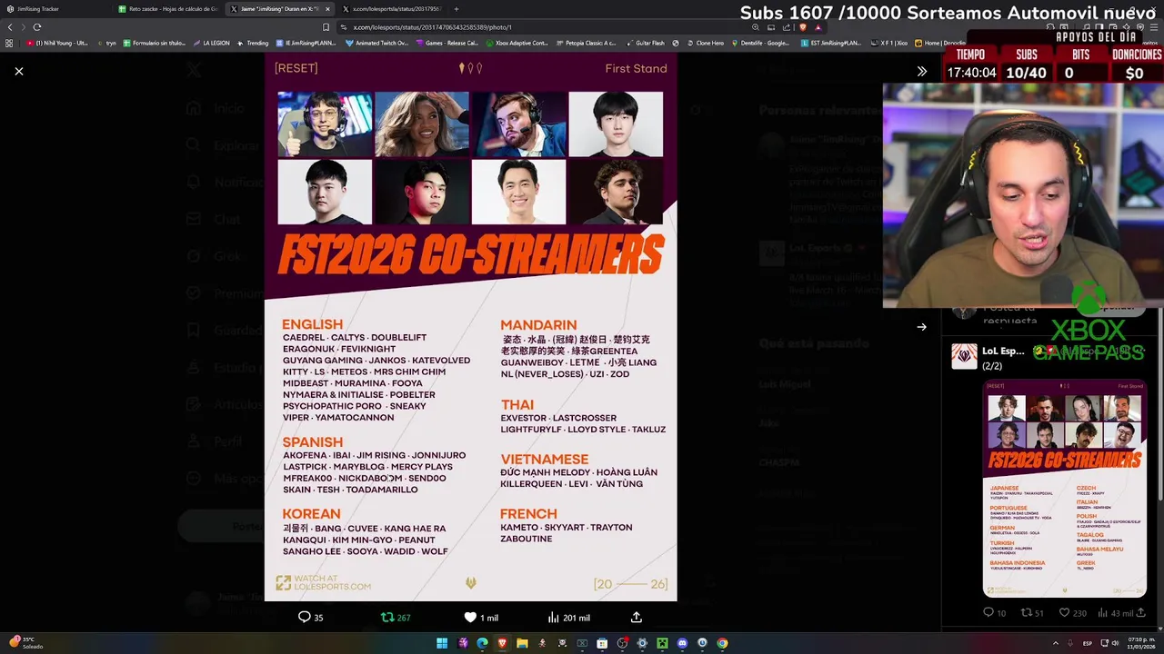This screenshot has height=654, width=1164.
Task: Open Dentalife - Google bookmark
Action: pyautogui.click(x=761, y=43)
